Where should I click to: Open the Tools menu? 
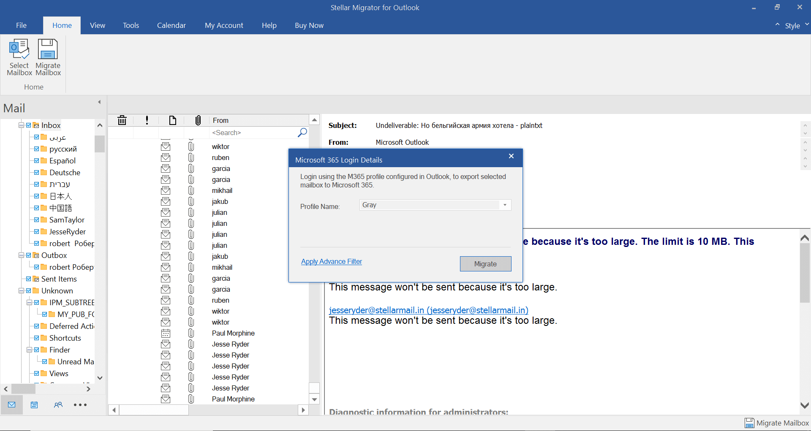tap(131, 25)
